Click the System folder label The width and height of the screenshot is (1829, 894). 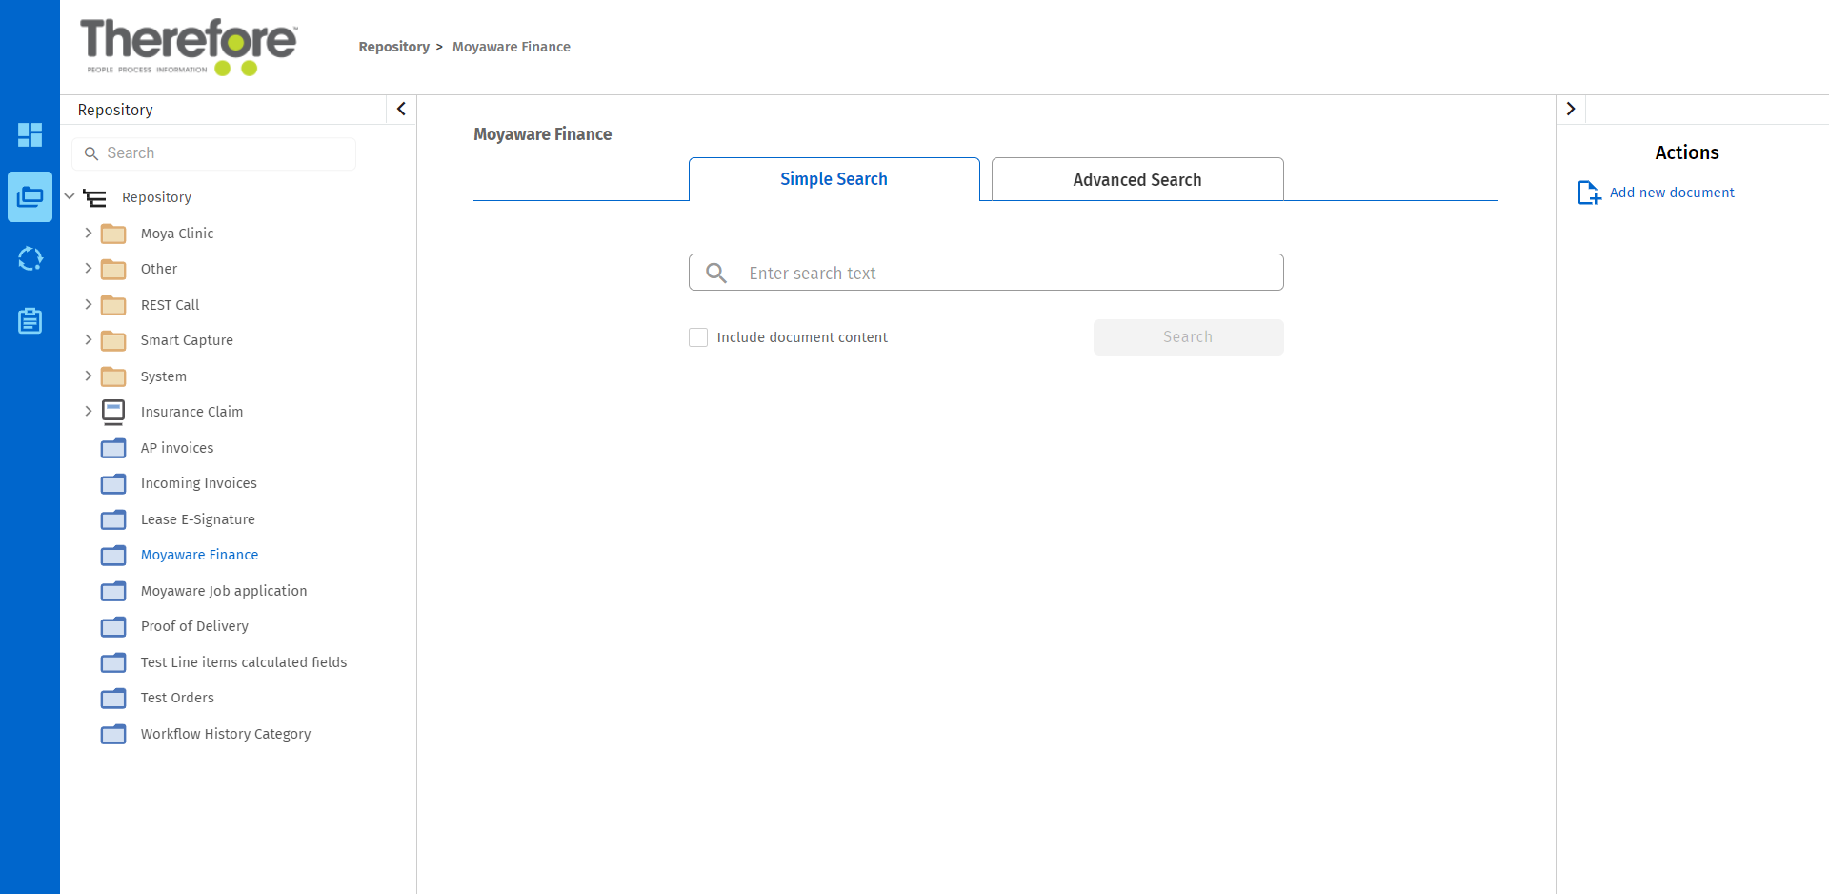pos(164,376)
